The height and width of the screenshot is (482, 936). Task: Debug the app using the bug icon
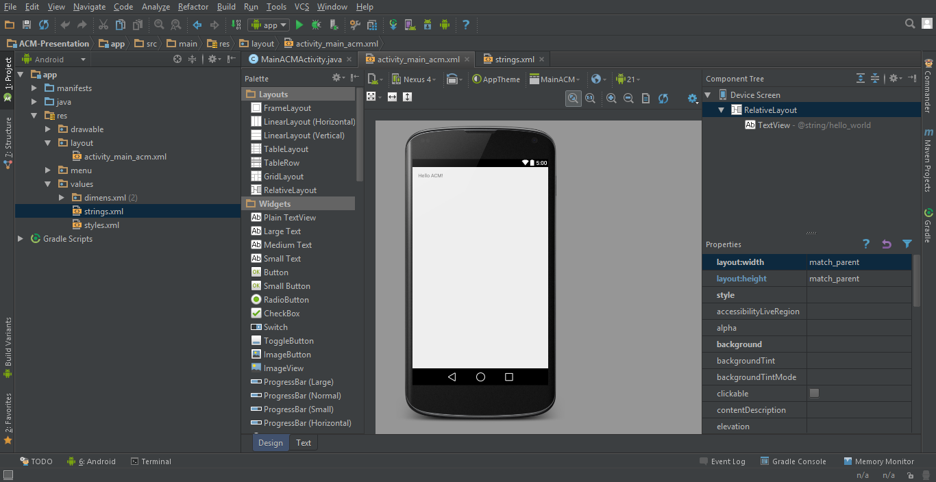pos(315,25)
